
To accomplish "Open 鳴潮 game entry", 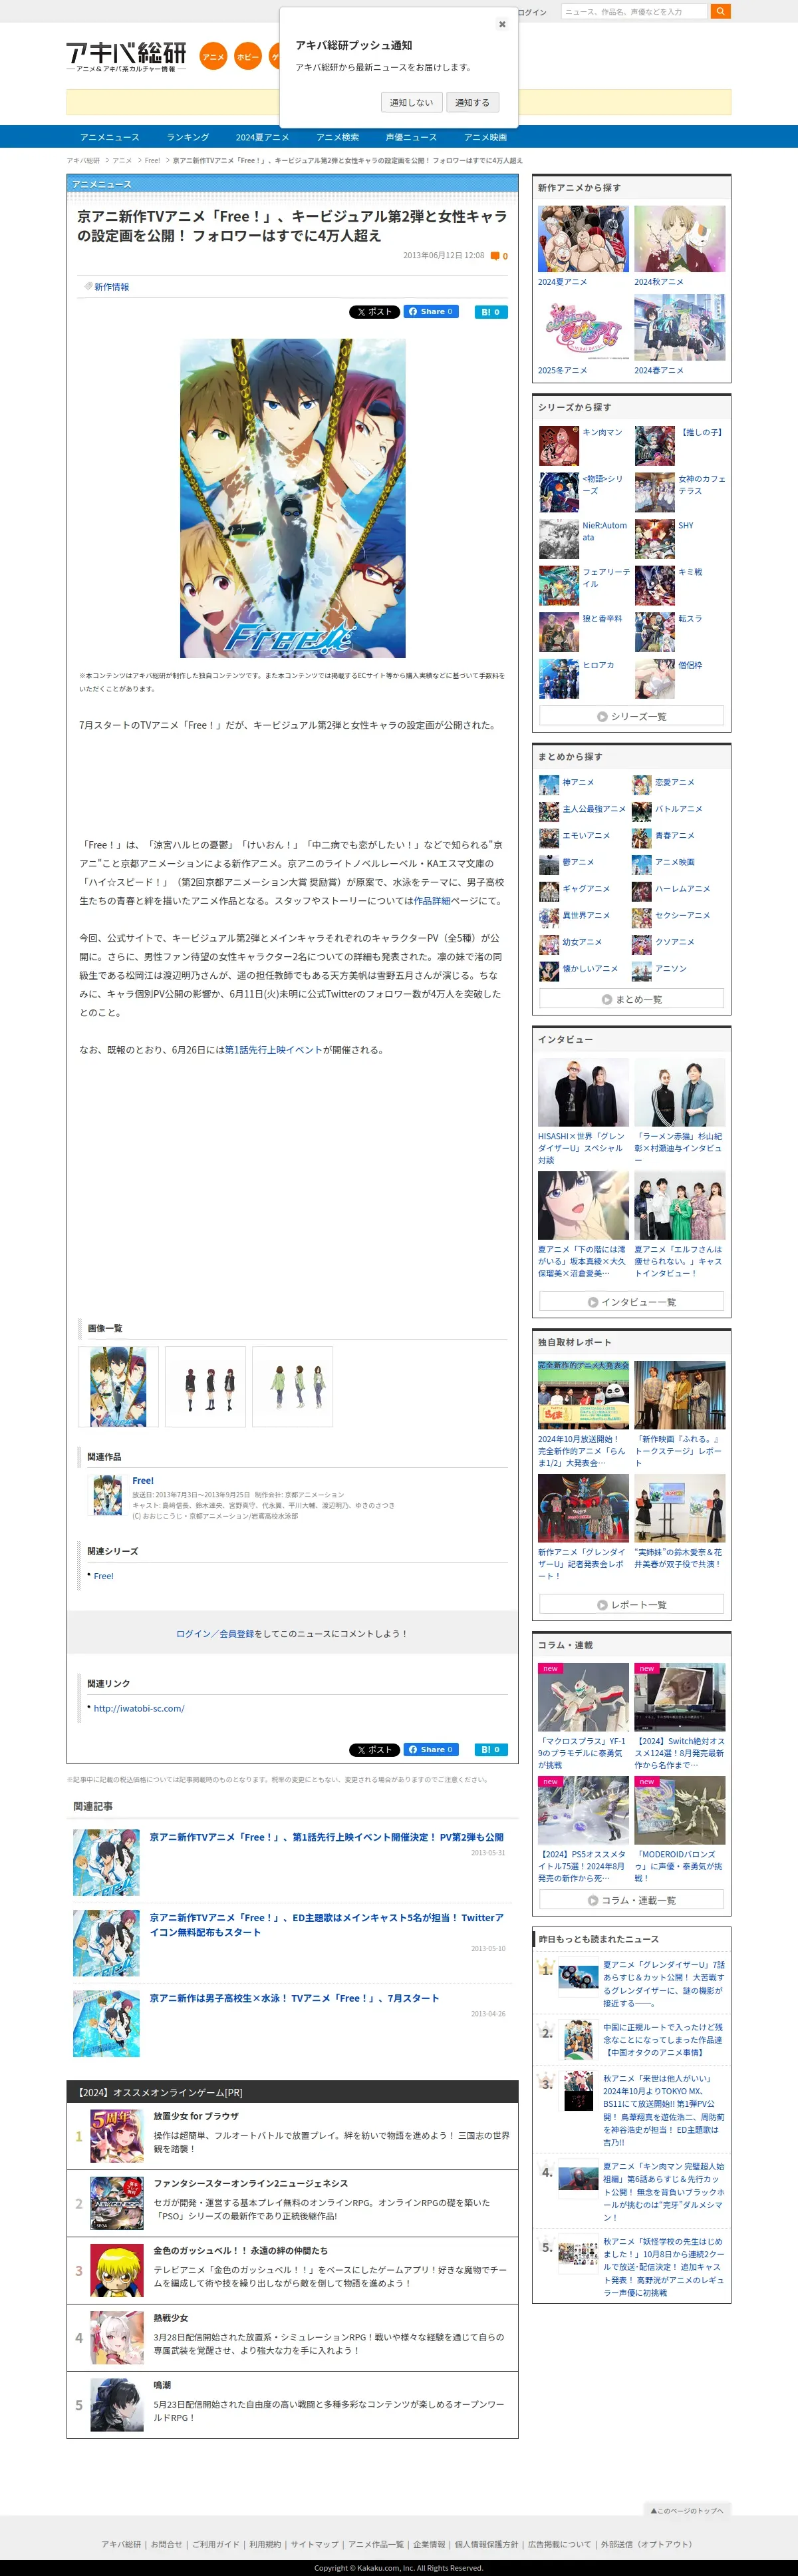I will coord(293,2405).
